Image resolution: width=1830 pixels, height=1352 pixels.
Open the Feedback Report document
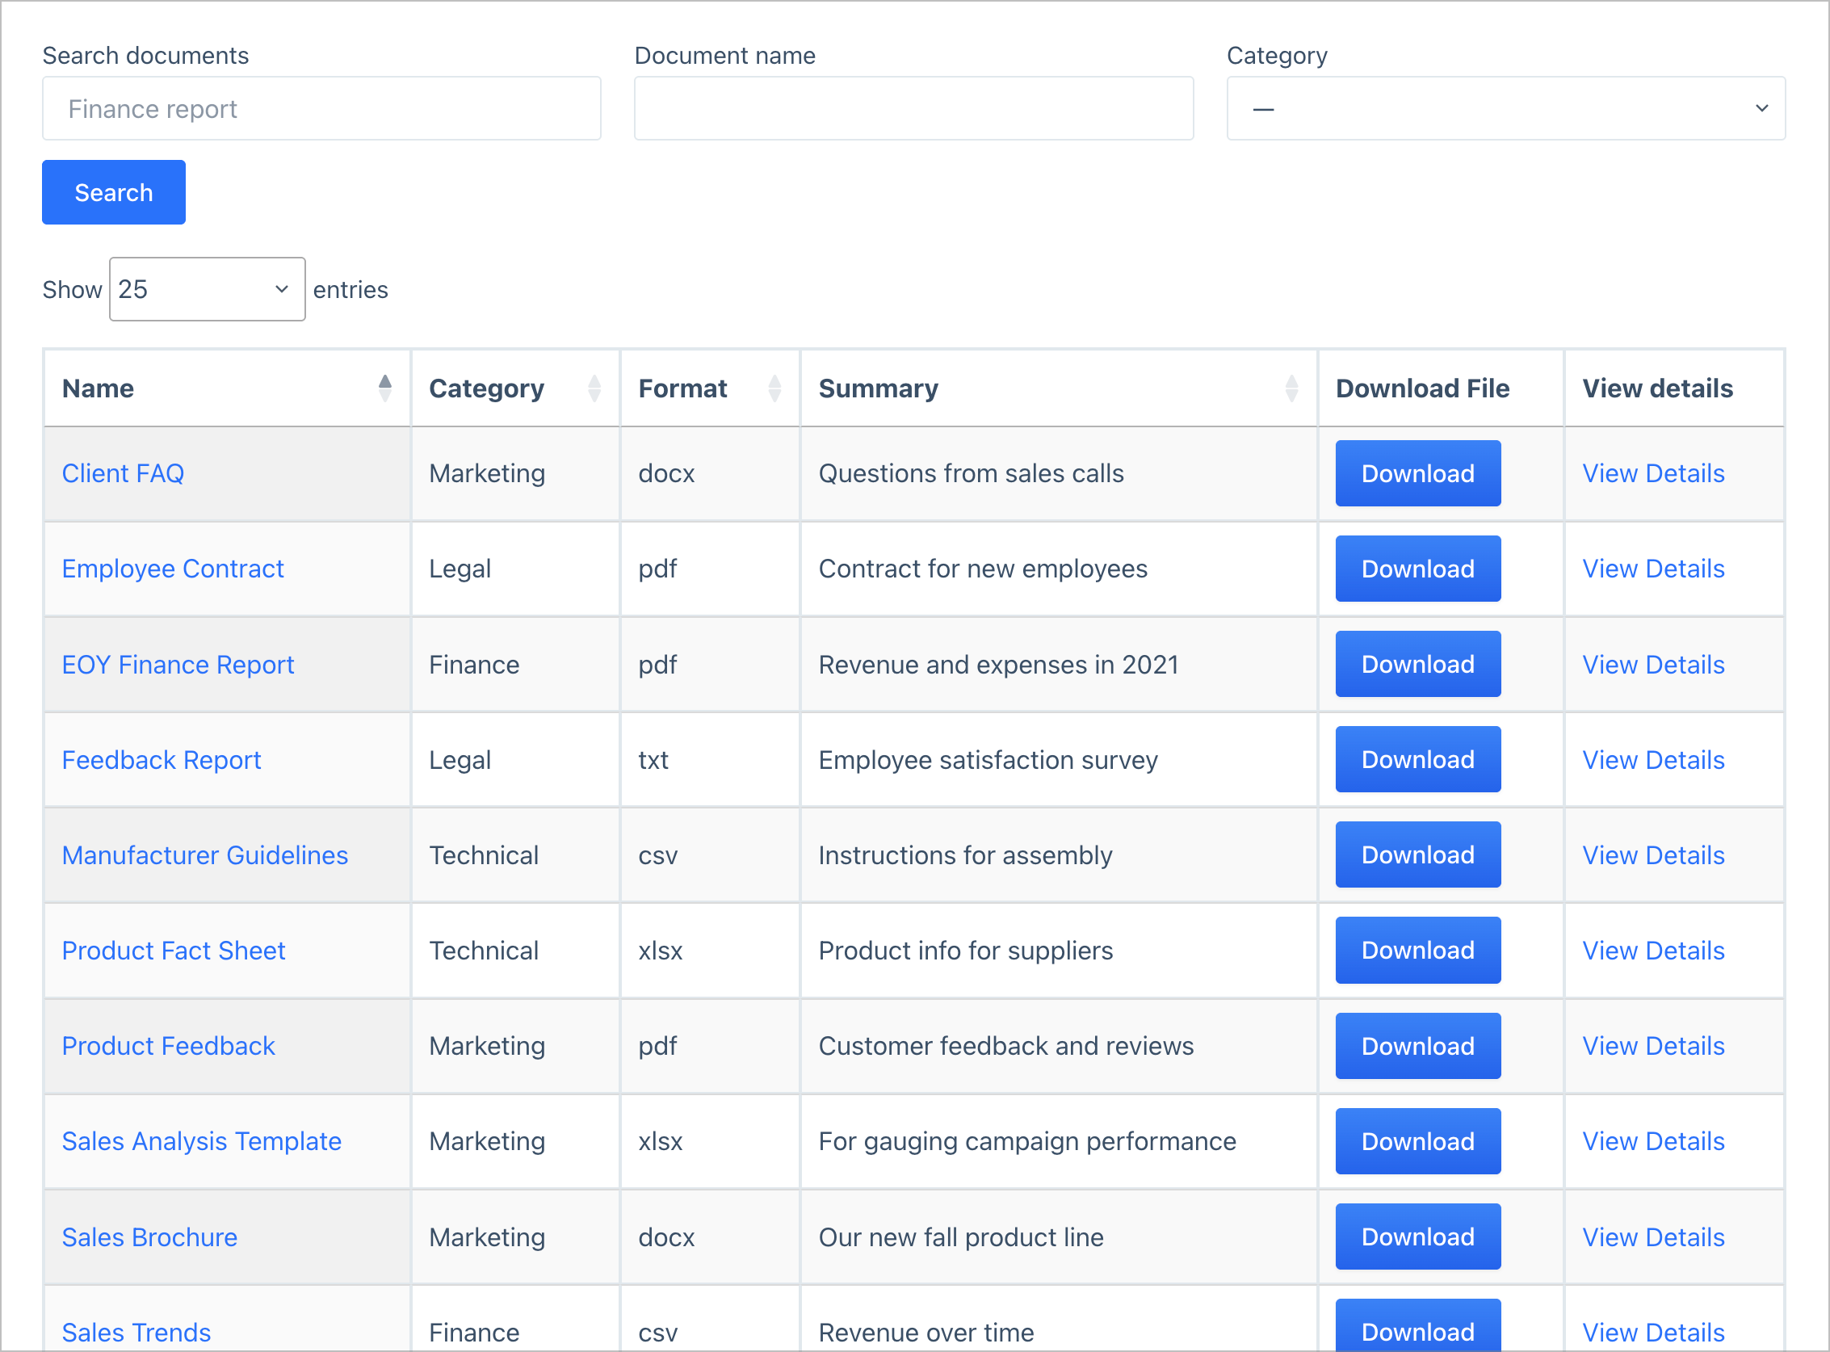click(x=162, y=759)
